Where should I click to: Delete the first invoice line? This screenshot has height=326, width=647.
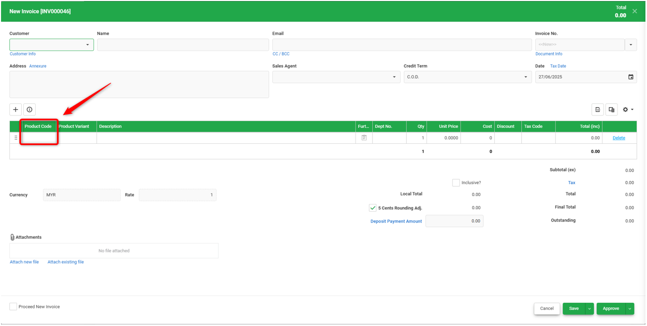(619, 138)
